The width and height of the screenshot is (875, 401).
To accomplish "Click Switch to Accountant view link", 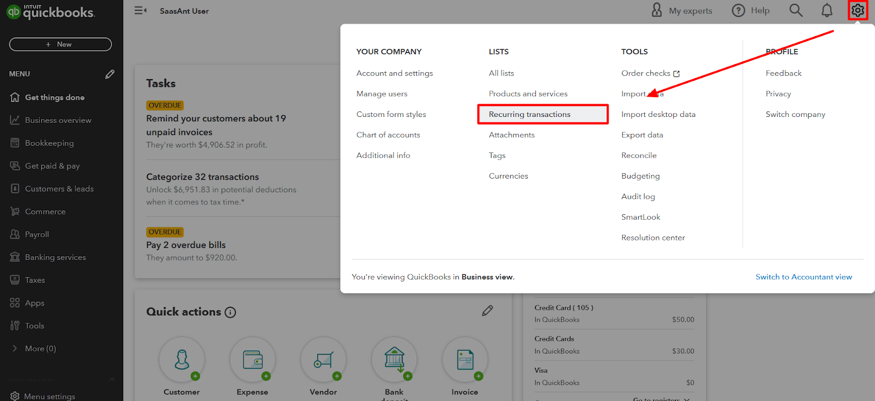I will tap(804, 277).
